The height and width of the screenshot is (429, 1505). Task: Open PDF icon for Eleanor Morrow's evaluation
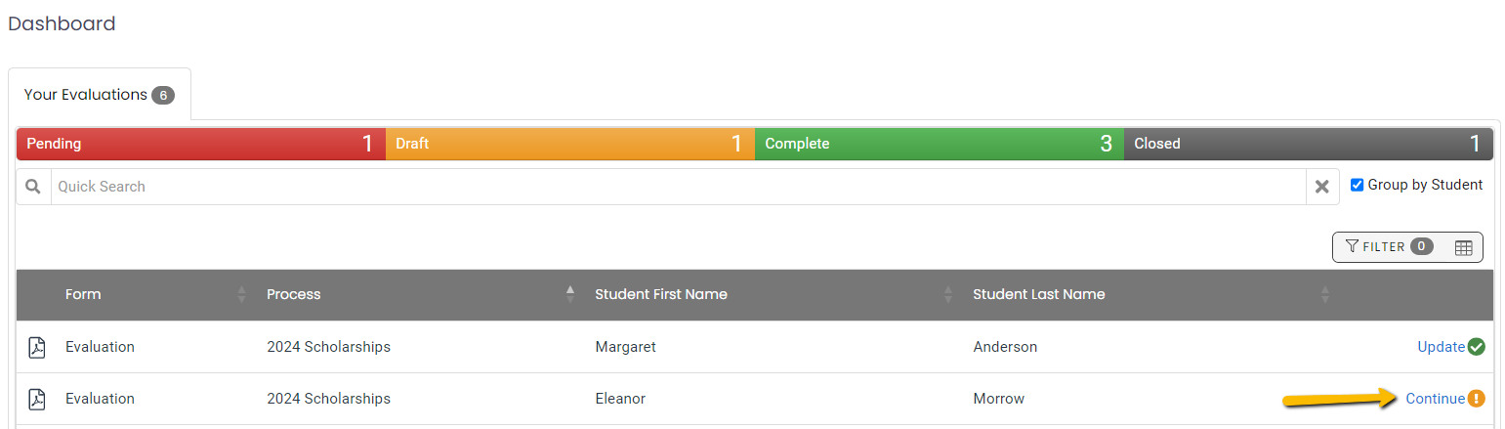pos(36,399)
